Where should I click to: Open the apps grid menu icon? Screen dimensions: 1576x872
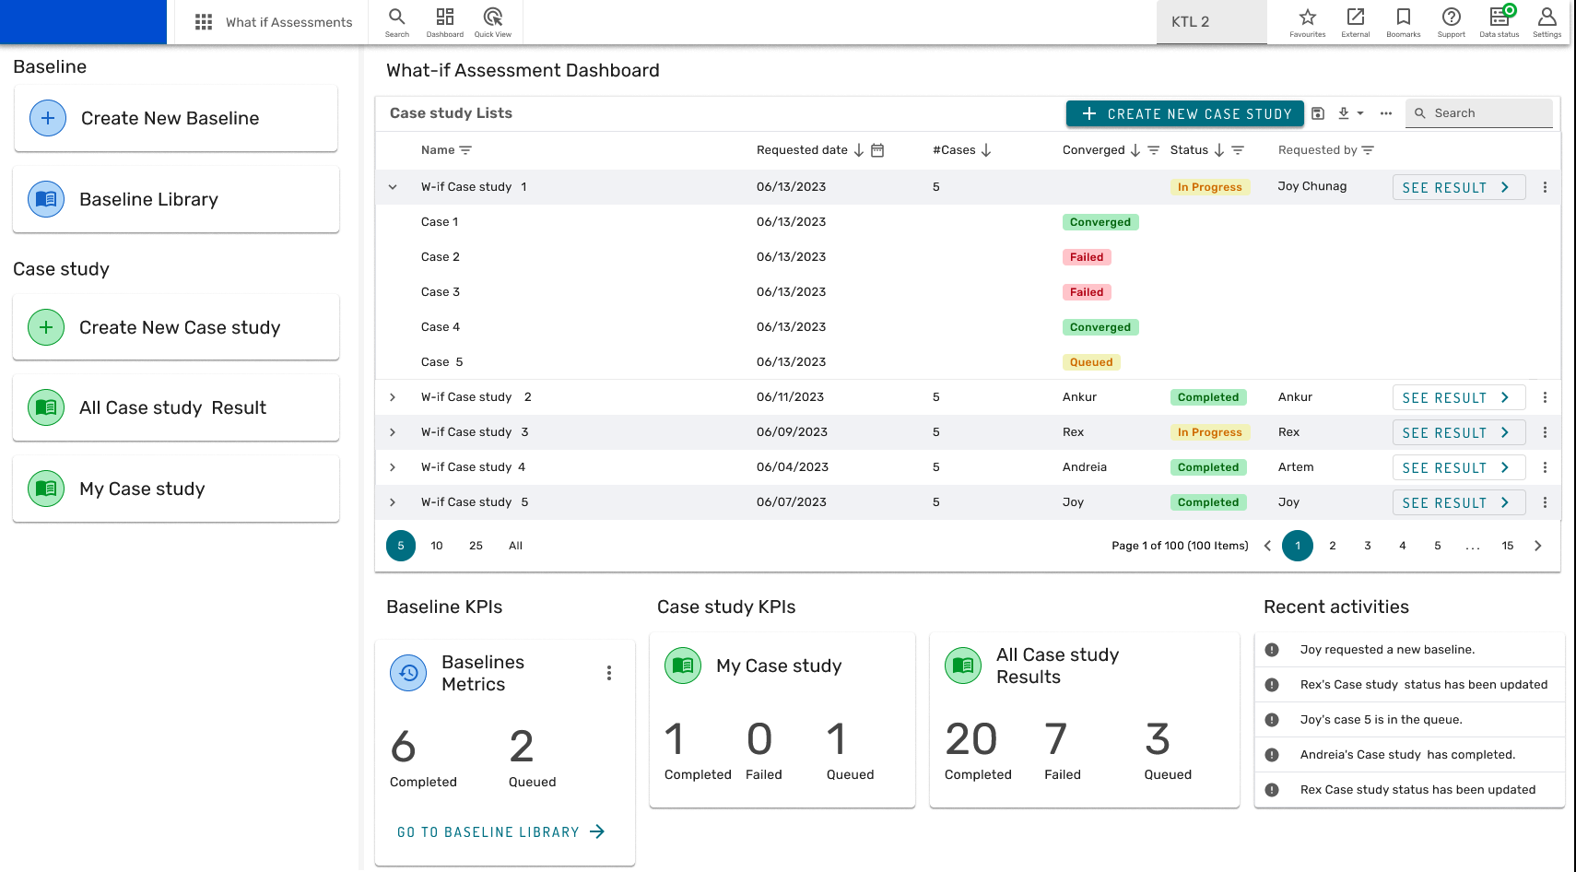[204, 22]
